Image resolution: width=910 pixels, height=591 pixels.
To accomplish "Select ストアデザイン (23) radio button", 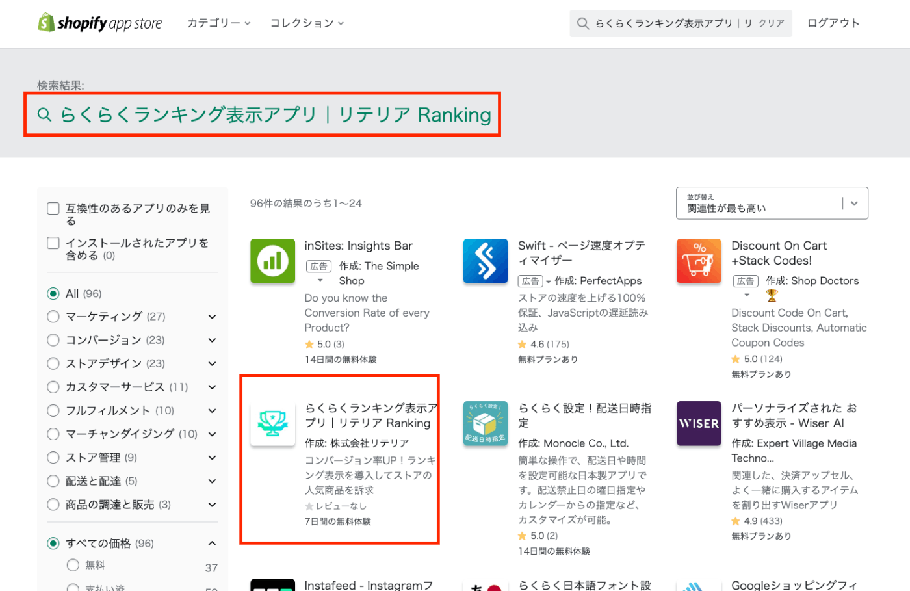I will click(x=53, y=363).
